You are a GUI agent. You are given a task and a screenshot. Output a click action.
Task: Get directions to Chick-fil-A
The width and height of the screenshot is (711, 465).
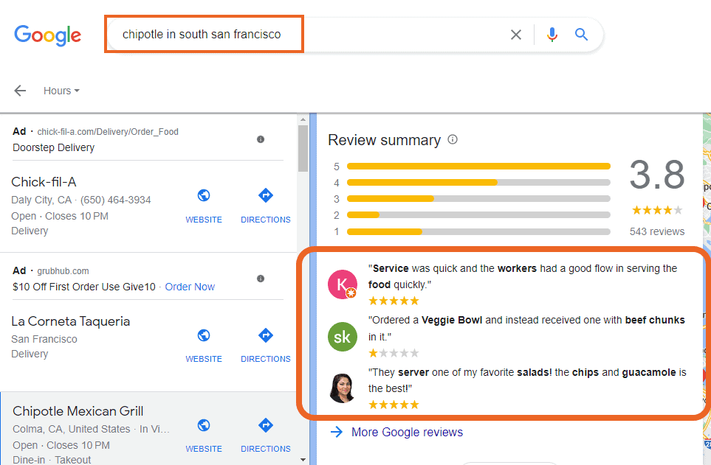click(x=265, y=195)
